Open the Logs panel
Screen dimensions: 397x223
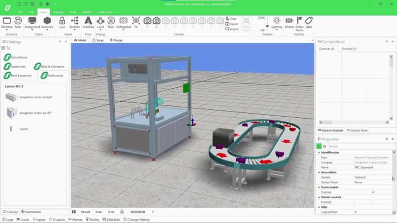[x=8, y=219]
